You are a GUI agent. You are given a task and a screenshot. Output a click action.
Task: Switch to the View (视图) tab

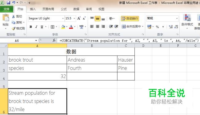click(x=102, y=9)
